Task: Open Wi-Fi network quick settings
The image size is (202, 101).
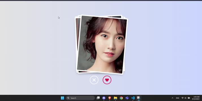Action: 182,98
